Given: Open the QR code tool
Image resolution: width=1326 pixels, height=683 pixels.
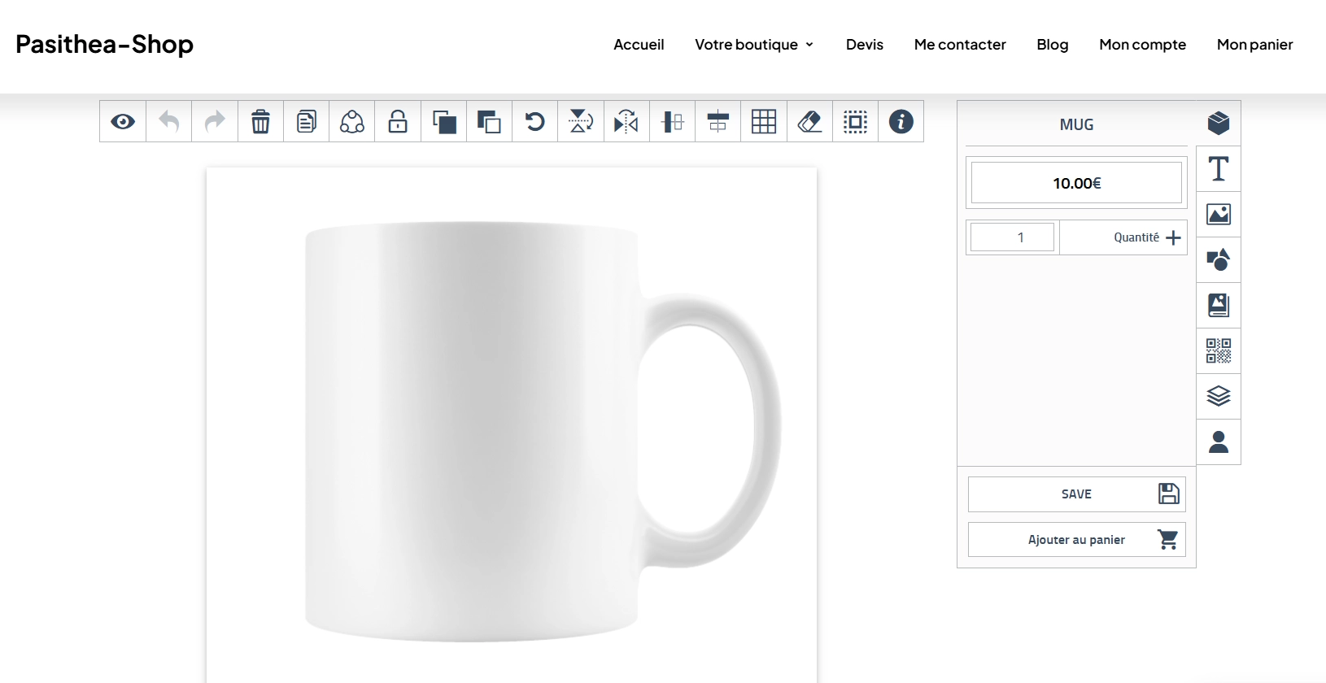Looking at the screenshot, I should 1218,351.
